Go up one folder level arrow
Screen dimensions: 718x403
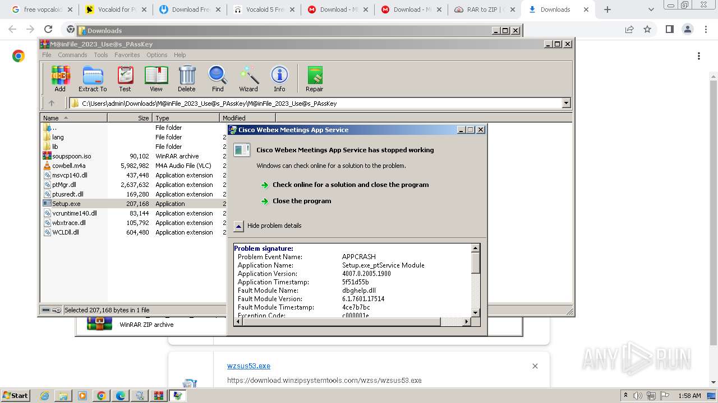52,103
